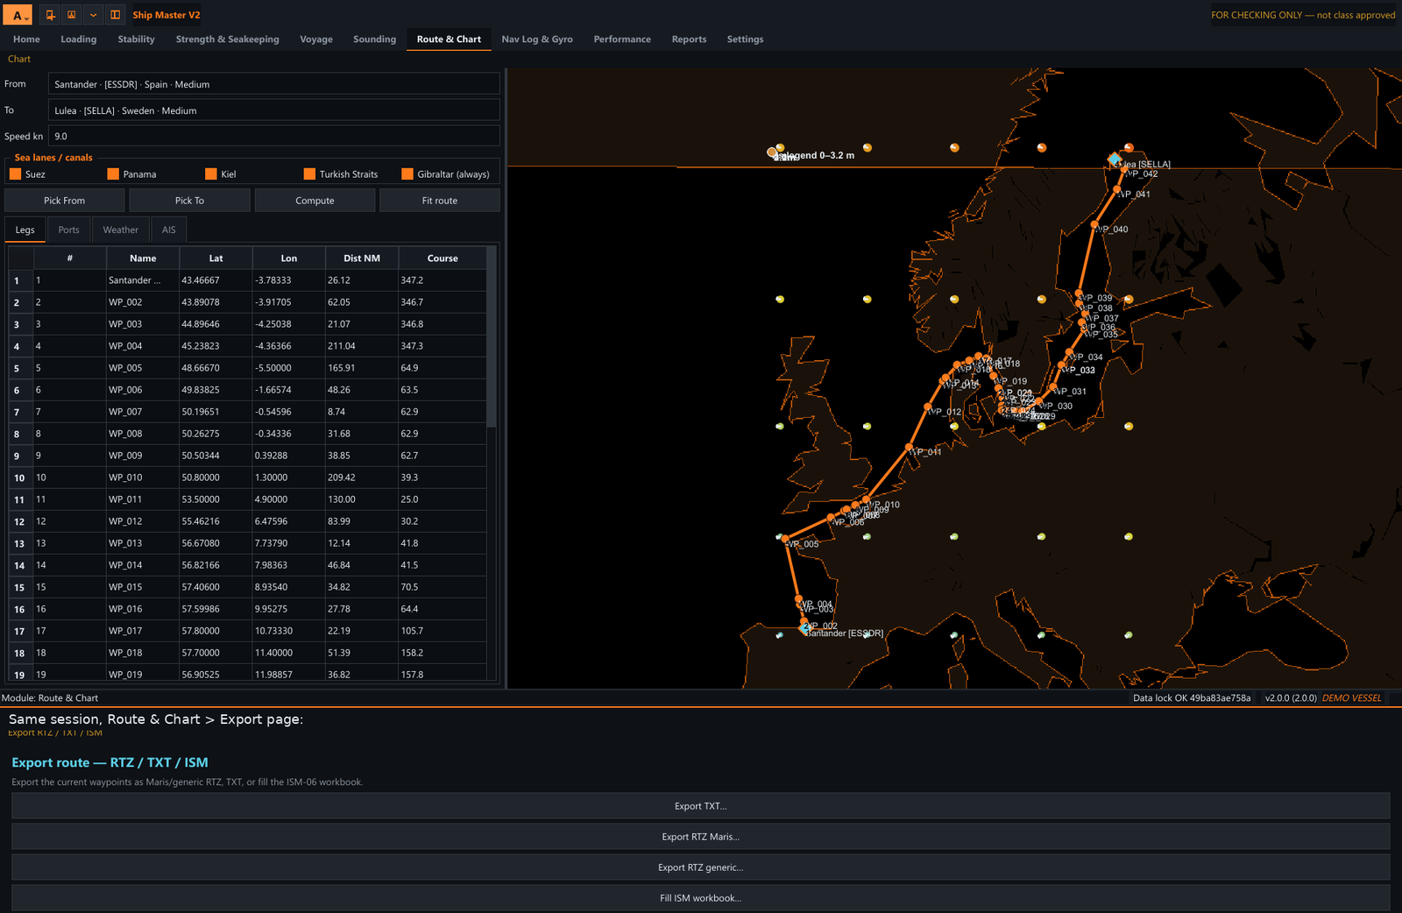This screenshot has height=913, width=1402.
Task: Toggle the Gibraltar (always) checkbox
Action: (407, 173)
